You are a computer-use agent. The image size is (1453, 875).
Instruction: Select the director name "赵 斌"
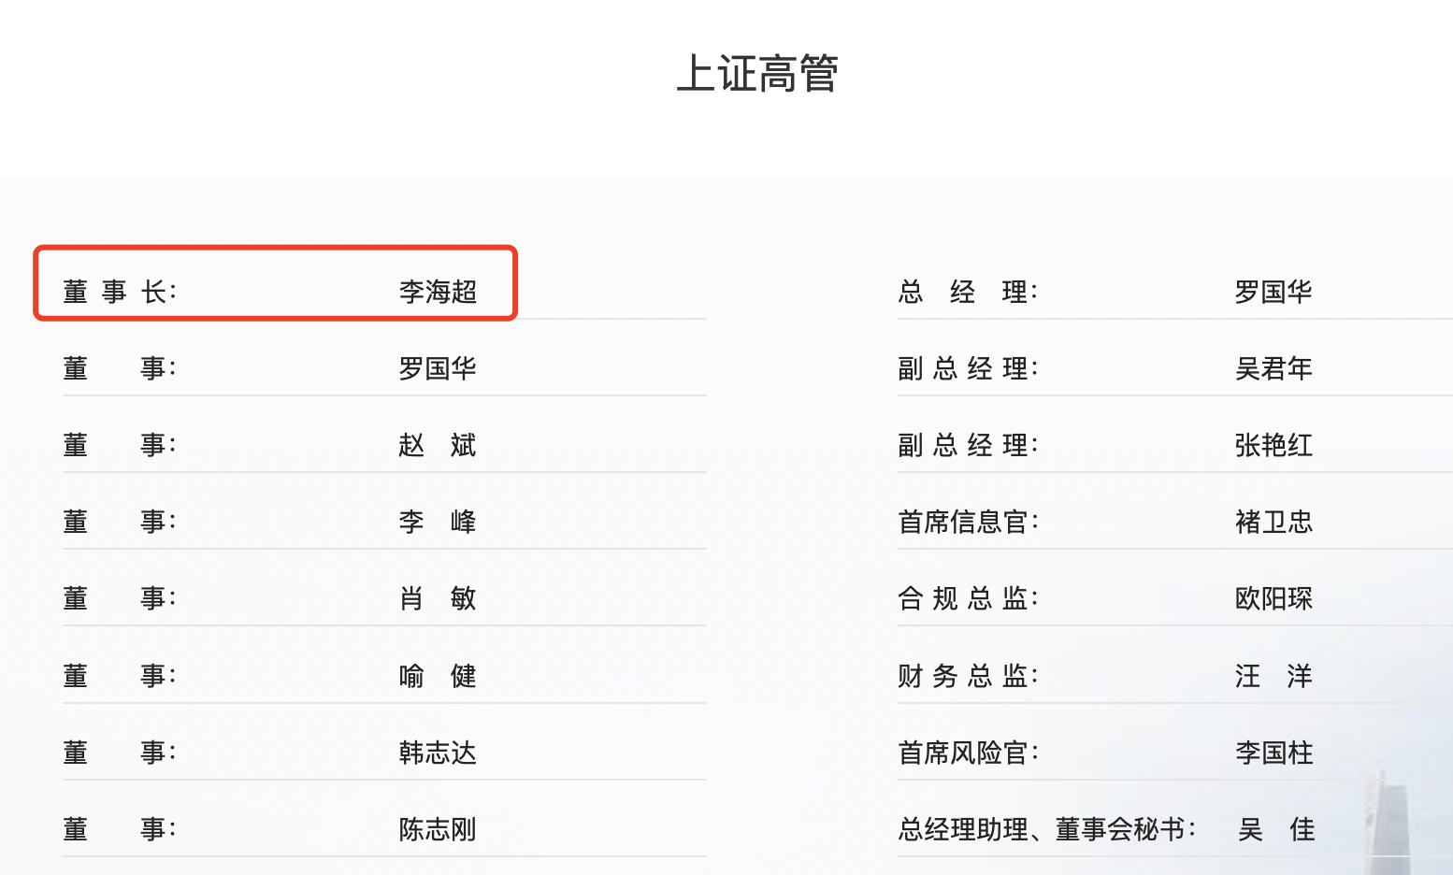pos(438,445)
